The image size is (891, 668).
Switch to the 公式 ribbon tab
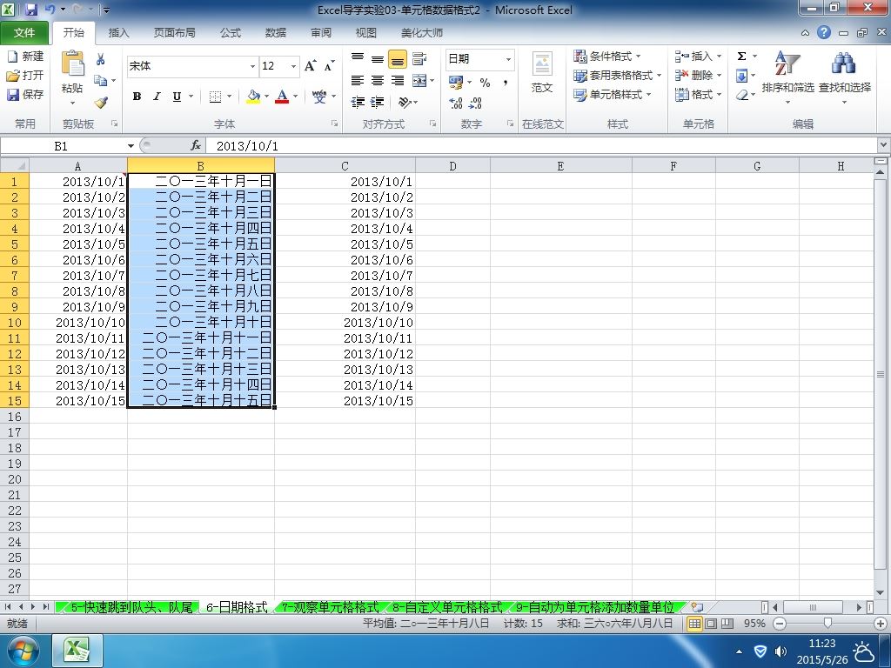coord(230,33)
